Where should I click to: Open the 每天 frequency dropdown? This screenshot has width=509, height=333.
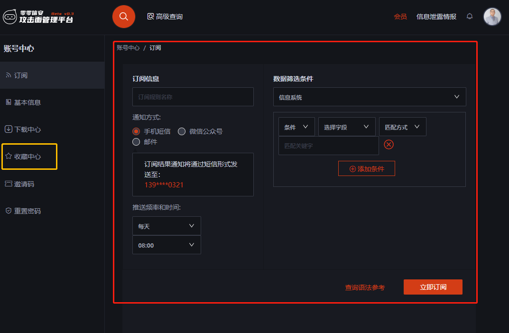[x=167, y=226]
